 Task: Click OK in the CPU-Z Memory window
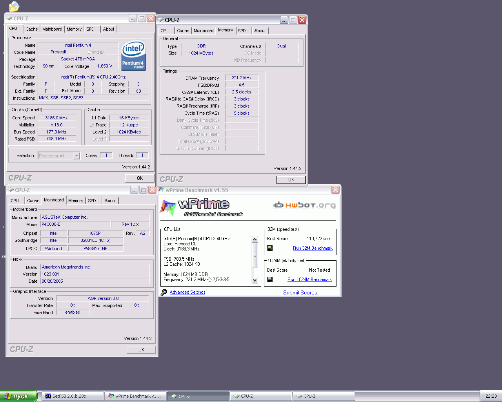coord(291,180)
